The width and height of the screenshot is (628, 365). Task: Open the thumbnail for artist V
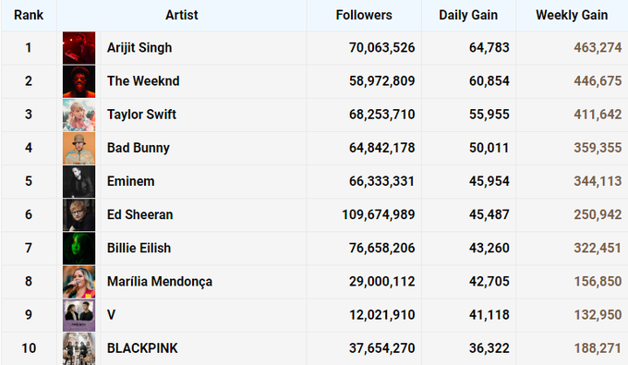click(78, 315)
